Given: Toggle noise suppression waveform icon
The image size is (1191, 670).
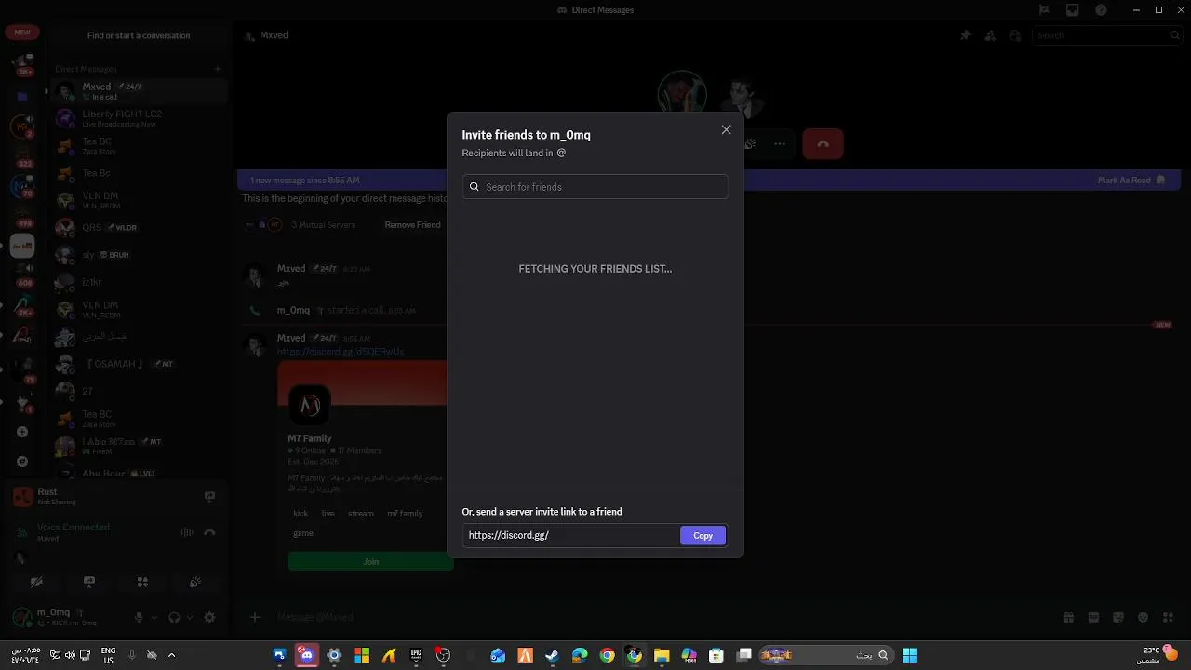Looking at the screenshot, I should tap(187, 532).
